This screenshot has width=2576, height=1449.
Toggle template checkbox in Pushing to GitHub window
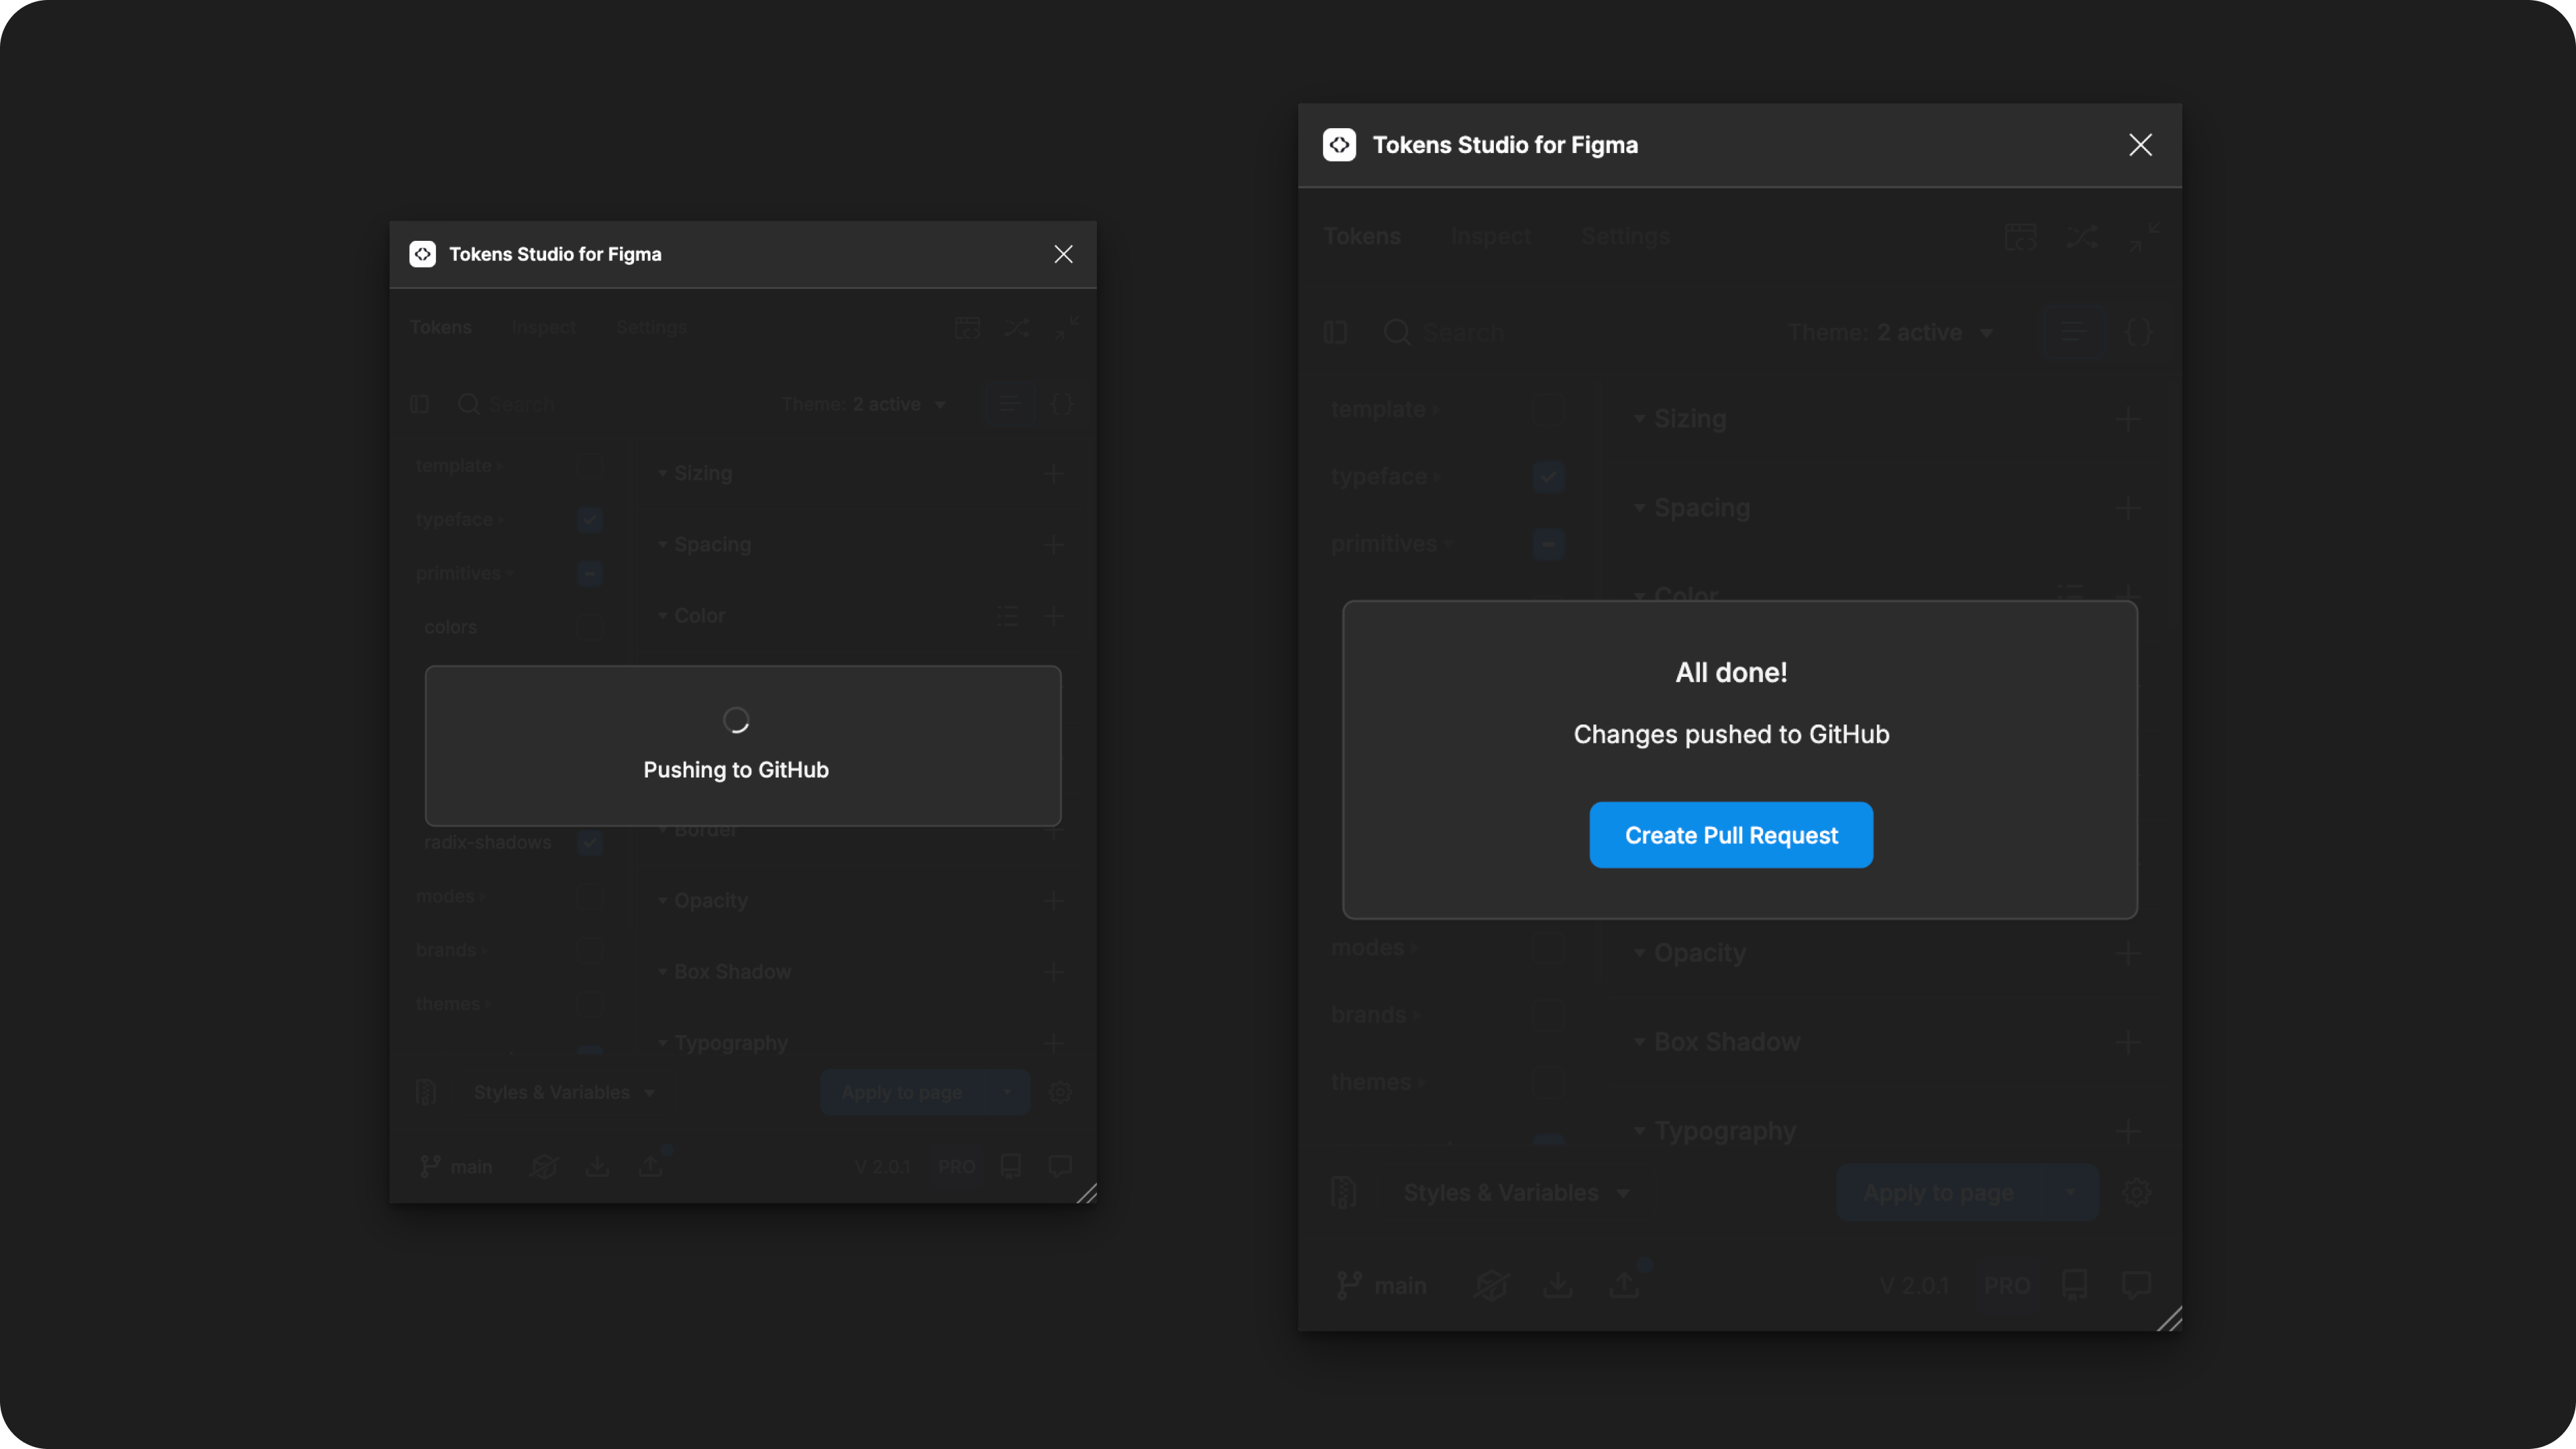coord(590,465)
